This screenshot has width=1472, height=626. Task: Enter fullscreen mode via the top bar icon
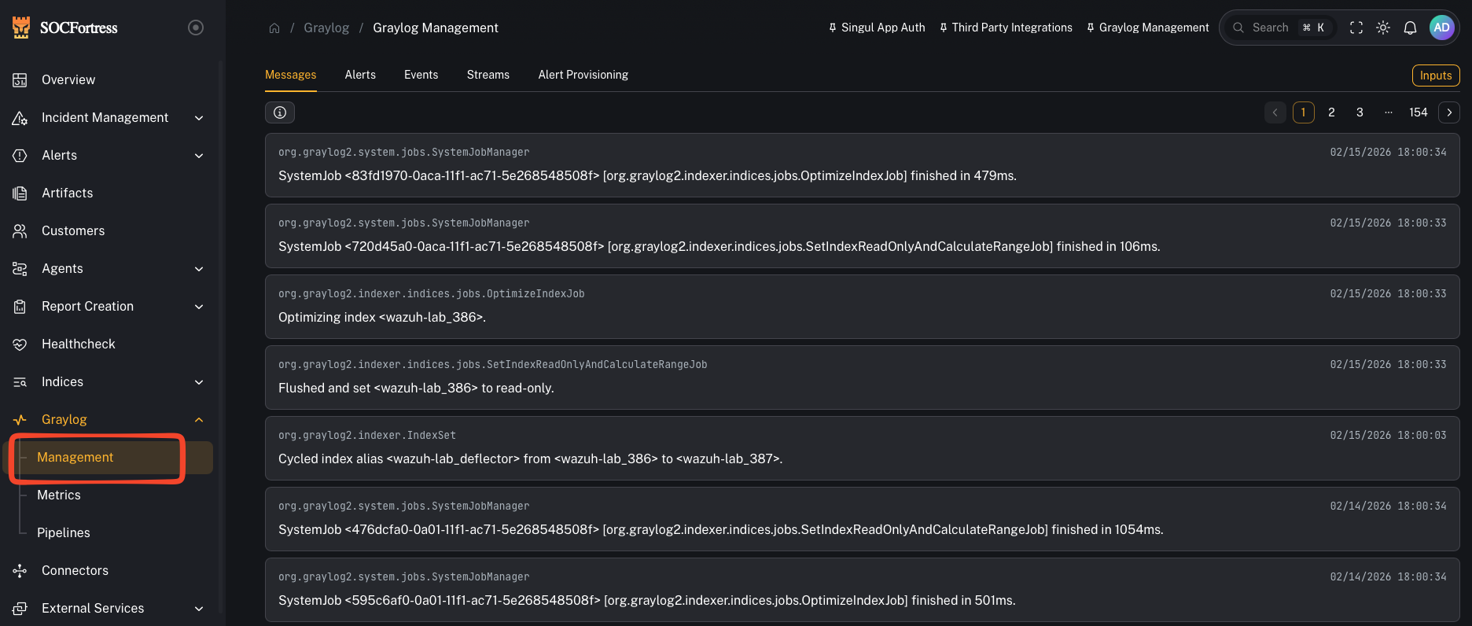pos(1356,28)
